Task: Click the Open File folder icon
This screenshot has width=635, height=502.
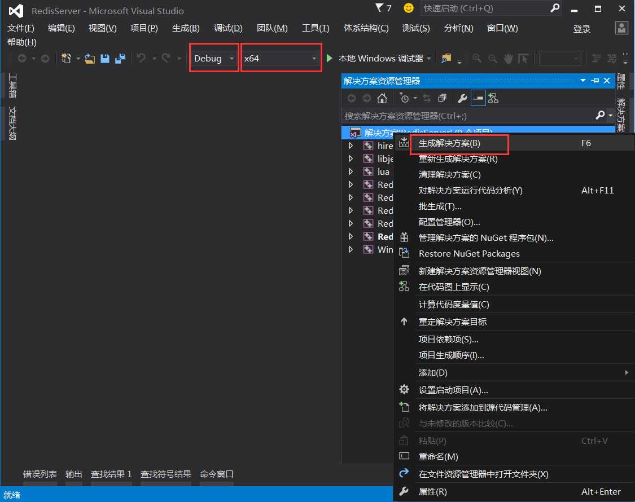Action: pos(90,59)
